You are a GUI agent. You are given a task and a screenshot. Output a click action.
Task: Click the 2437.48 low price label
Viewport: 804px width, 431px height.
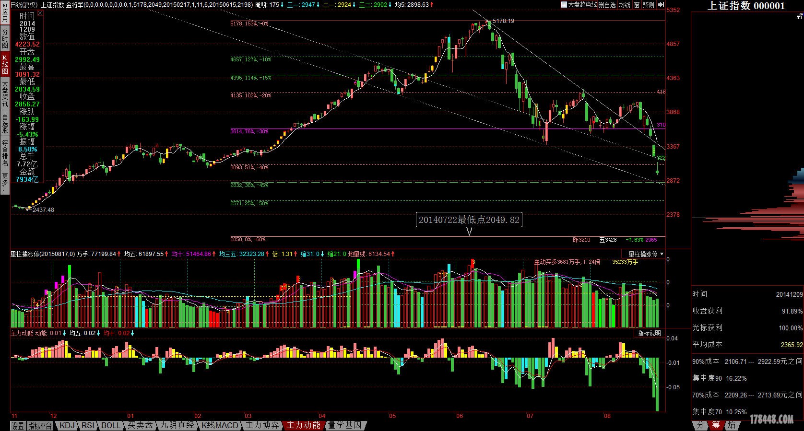point(43,210)
